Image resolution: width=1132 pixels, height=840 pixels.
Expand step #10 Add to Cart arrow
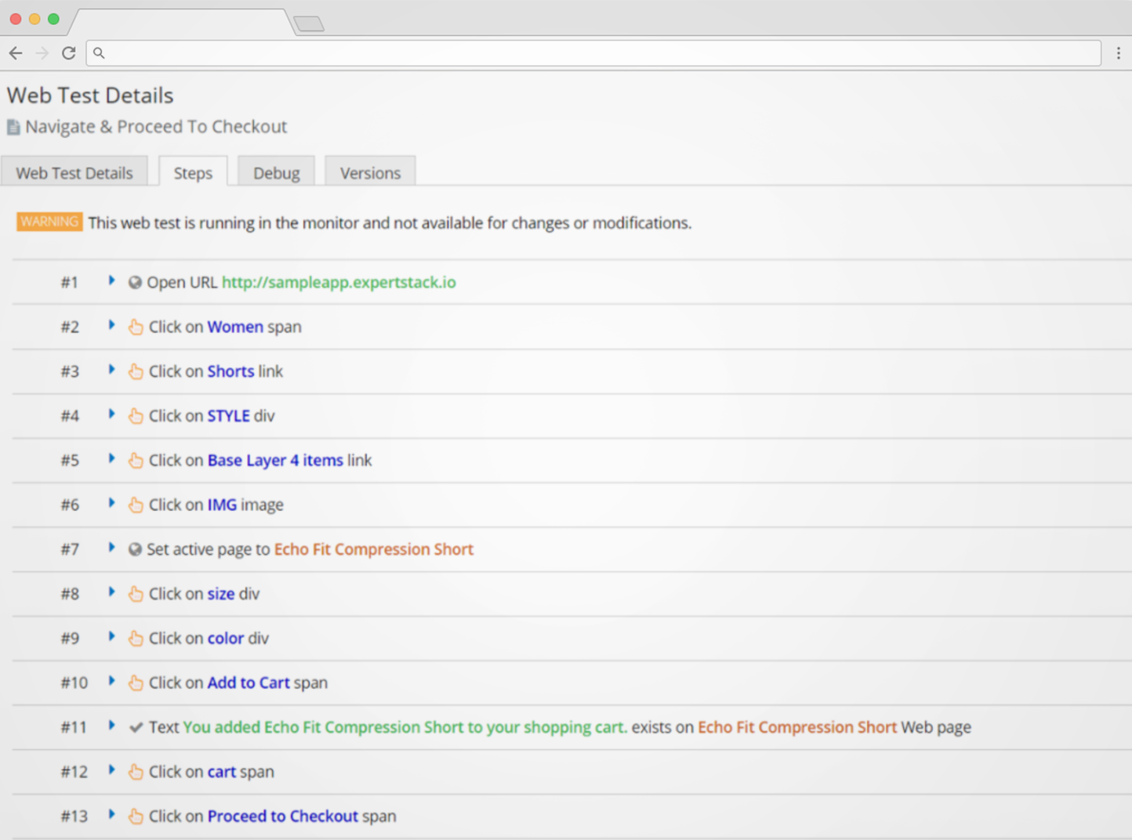tap(111, 681)
